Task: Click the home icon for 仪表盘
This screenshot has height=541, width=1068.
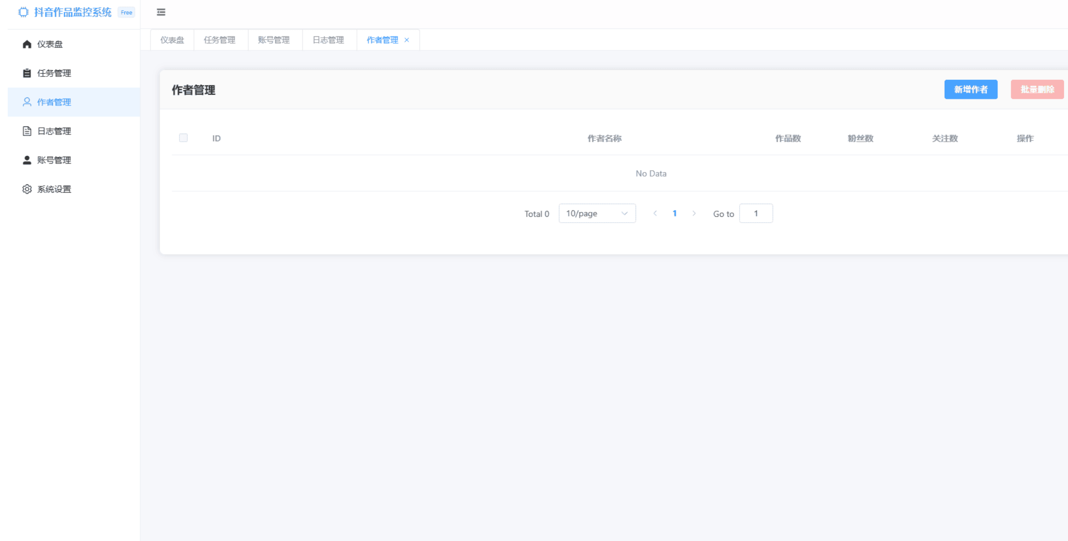Action: tap(27, 44)
